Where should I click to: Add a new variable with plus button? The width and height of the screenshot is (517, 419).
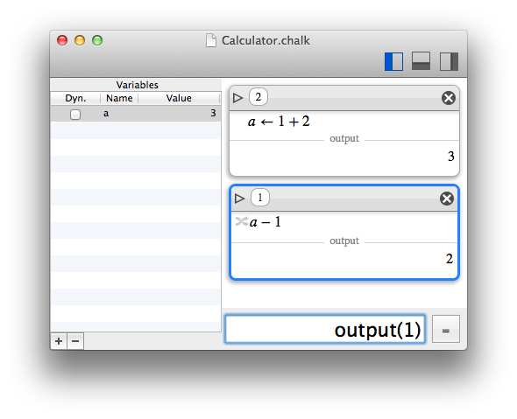click(59, 341)
